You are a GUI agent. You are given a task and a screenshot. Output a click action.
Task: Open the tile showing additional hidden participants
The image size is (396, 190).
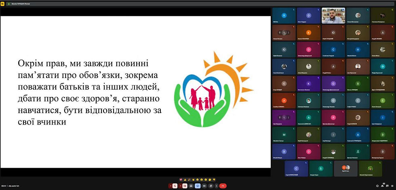click(x=346, y=169)
